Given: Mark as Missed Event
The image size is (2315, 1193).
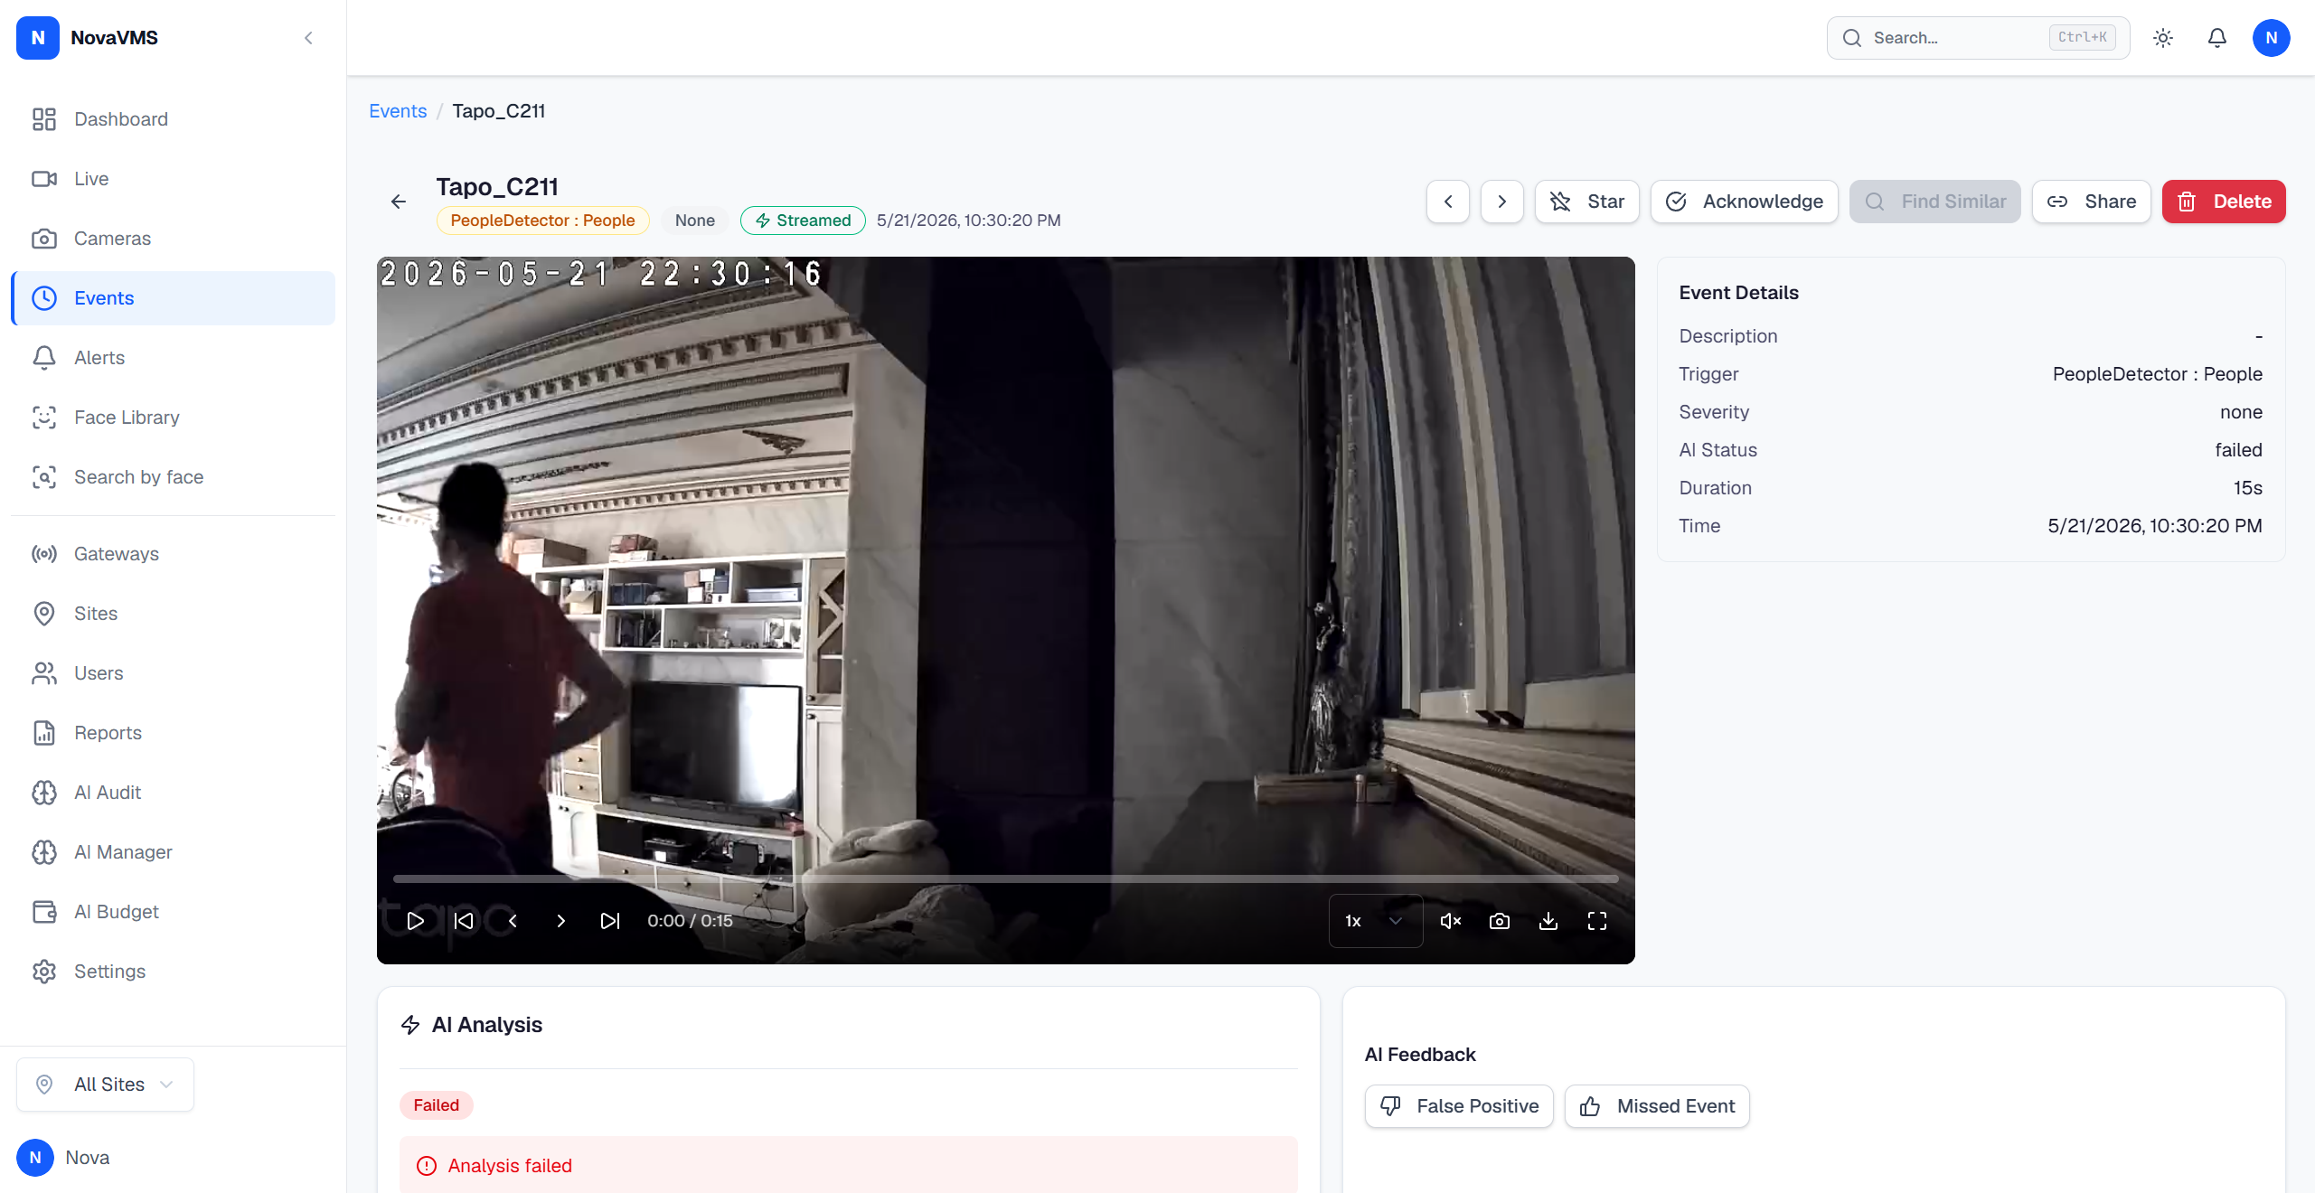Looking at the screenshot, I should (1658, 1106).
